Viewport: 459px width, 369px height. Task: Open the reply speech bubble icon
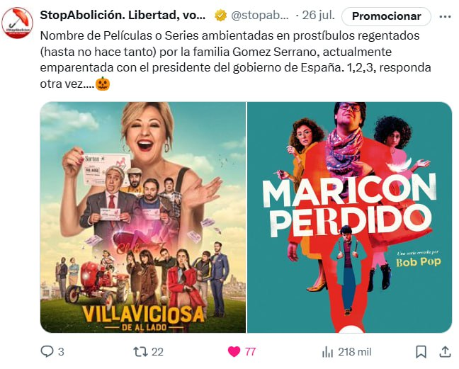[x=47, y=351]
